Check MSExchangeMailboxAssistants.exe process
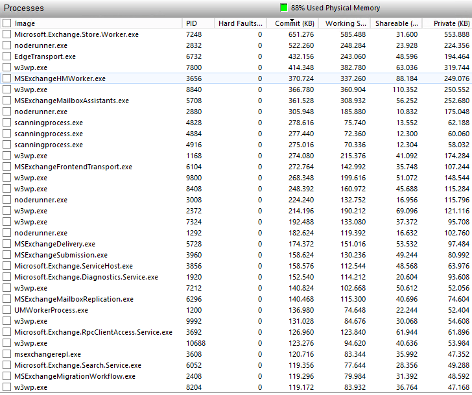 pyautogui.click(x=6, y=101)
